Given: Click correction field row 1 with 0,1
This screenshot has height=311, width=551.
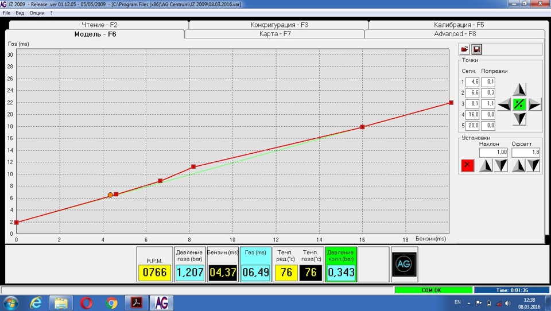Looking at the screenshot, I should pyautogui.click(x=488, y=82).
